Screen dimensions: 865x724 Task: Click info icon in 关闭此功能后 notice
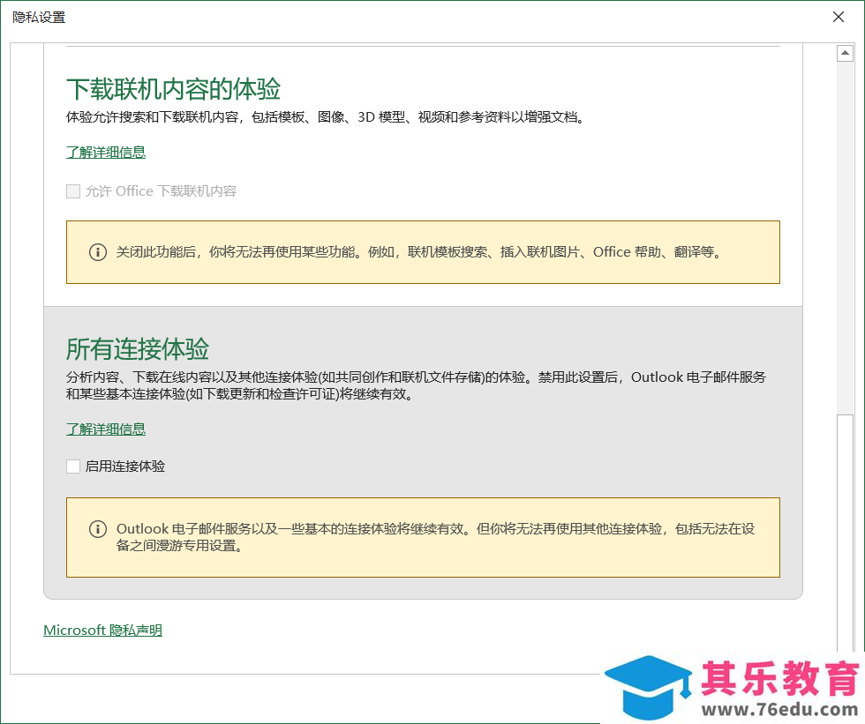click(x=98, y=252)
